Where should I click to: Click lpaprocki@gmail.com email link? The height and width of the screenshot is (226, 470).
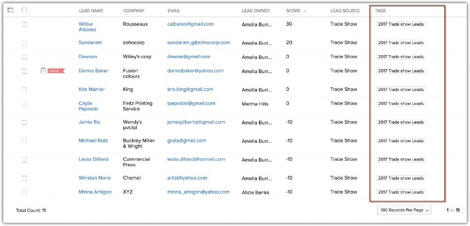pyautogui.click(x=191, y=103)
